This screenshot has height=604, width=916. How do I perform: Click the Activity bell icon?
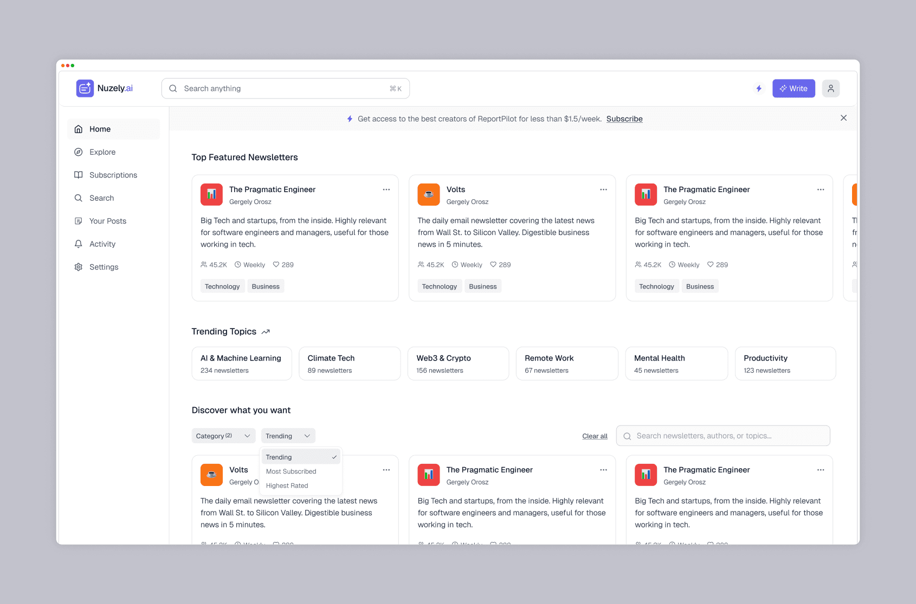click(79, 244)
